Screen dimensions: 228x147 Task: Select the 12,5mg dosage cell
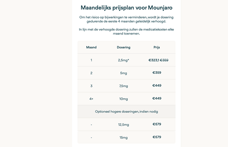point(123,125)
